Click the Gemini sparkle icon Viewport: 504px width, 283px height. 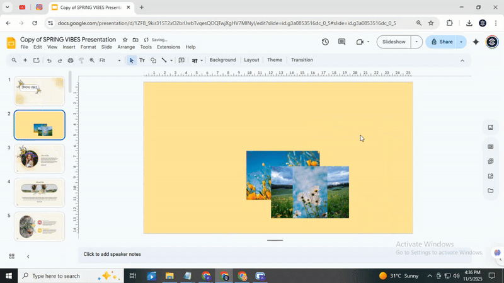[x=476, y=42]
